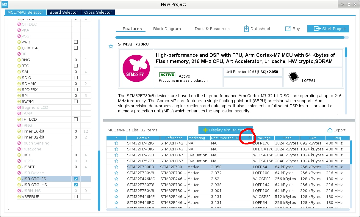Switch to Board Selector tab

pos(64,12)
